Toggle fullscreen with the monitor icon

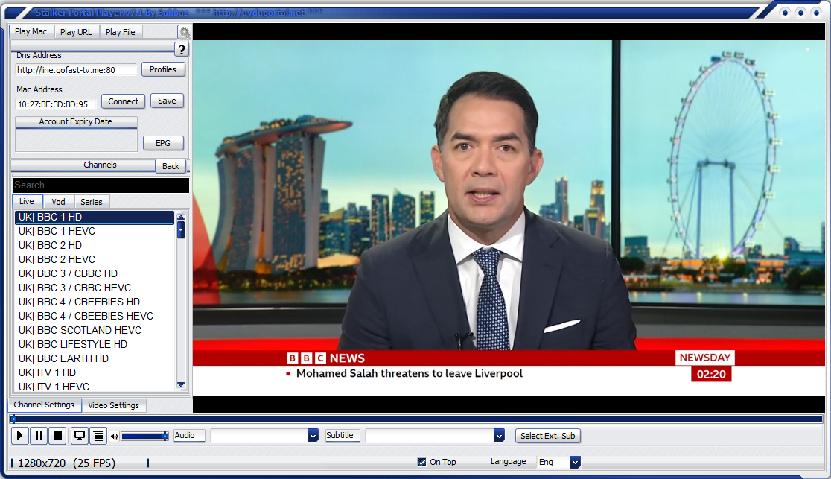coord(79,436)
